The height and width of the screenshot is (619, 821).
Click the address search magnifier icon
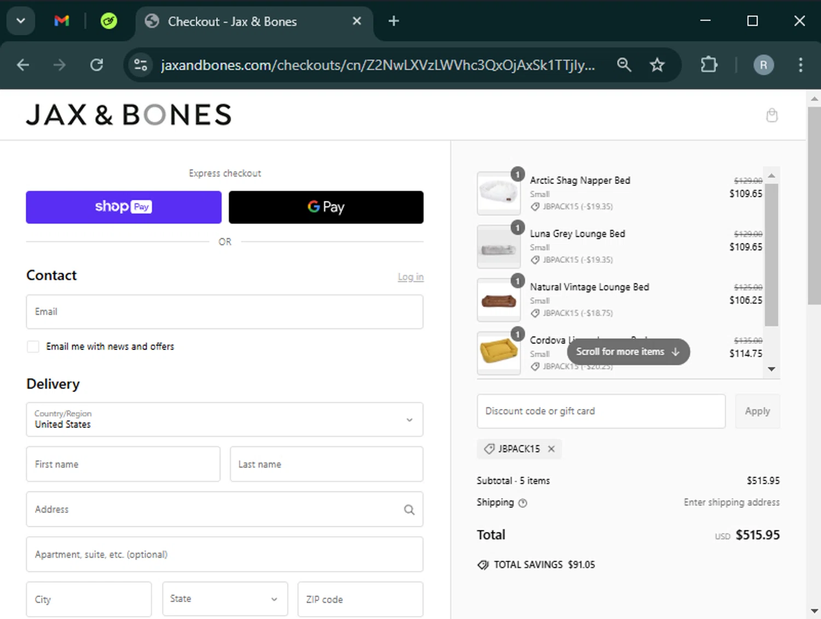click(409, 510)
